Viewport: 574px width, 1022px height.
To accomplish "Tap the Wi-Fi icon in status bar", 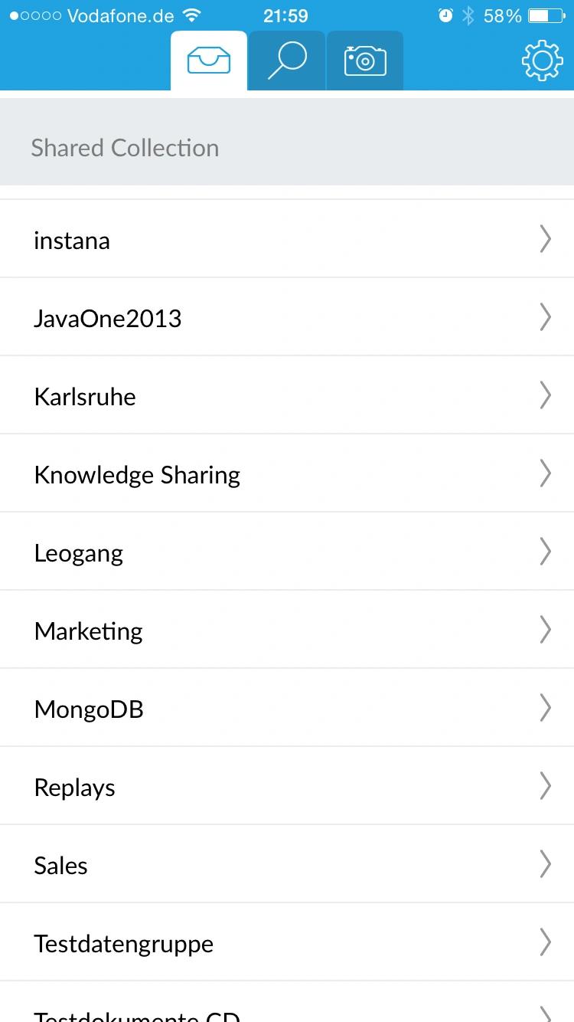I will pyautogui.click(x=192, y=15).
